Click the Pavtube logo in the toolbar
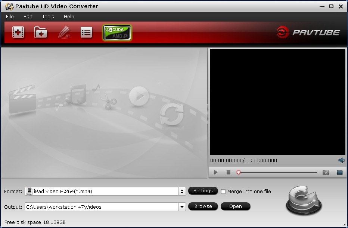 (x=309, y=32)
